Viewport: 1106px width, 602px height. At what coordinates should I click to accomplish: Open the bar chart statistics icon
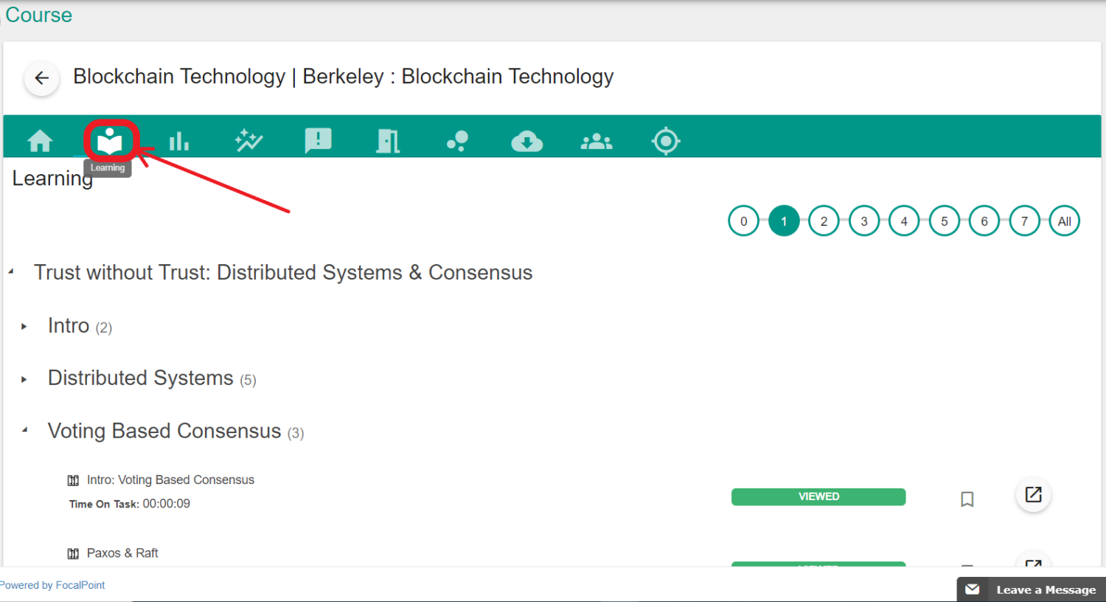(178, 140)
